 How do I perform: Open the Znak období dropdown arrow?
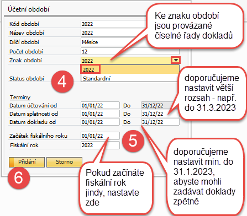[176, 60]
